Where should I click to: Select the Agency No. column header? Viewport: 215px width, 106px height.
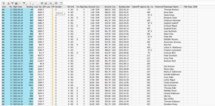click(x=145, y=7)
